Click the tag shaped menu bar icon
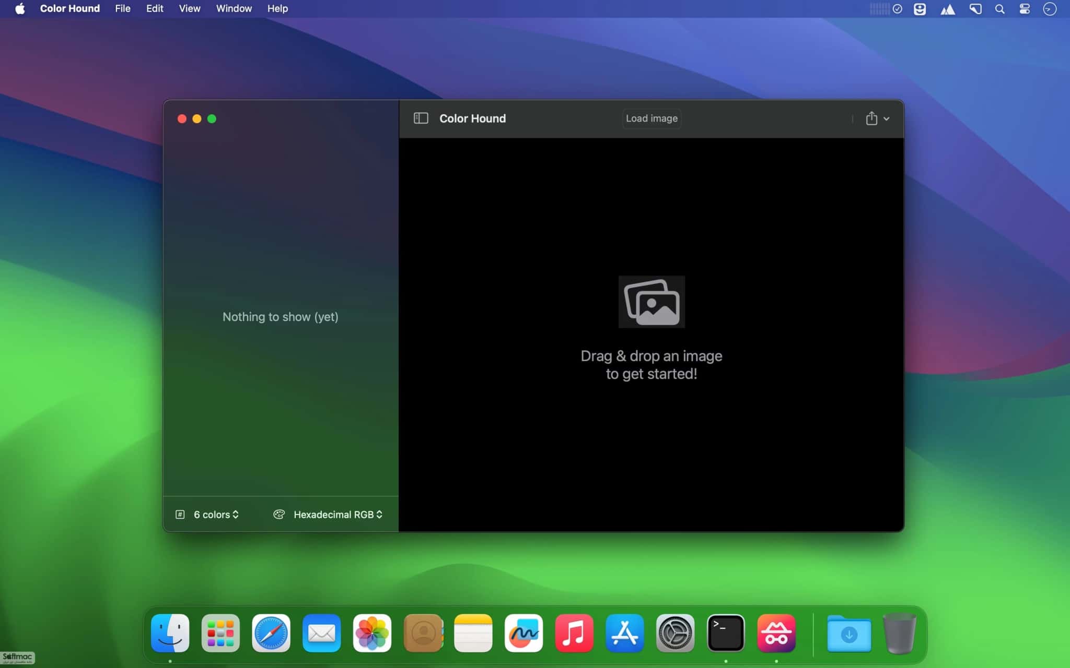1070x668 pixels. point(975,9)
